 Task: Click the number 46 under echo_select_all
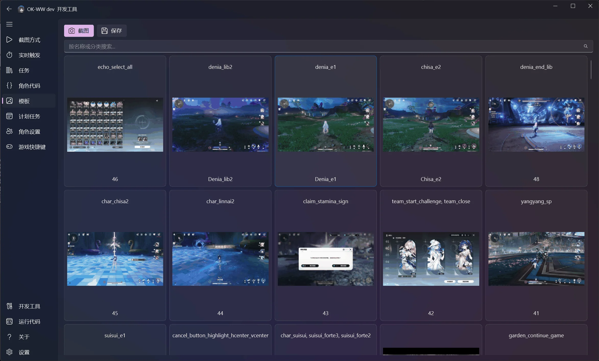tap(115, 179)
